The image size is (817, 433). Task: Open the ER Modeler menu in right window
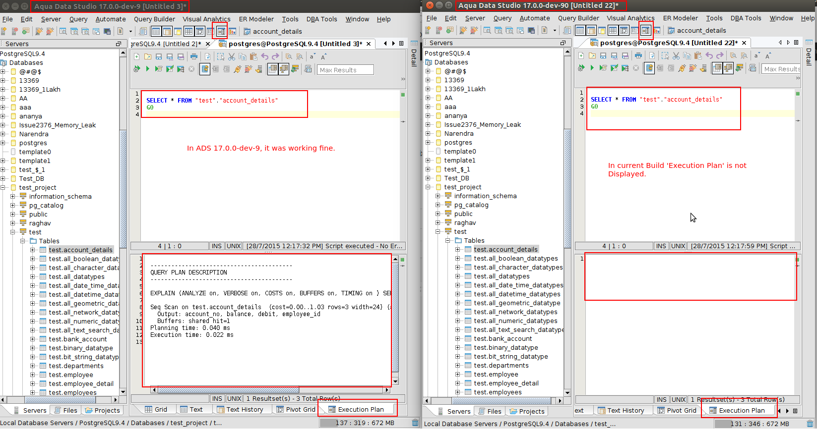[680, 18]
